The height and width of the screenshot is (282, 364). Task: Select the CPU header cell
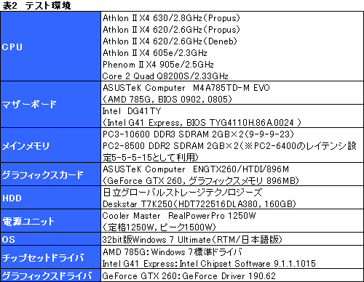(x=50, y=47)
